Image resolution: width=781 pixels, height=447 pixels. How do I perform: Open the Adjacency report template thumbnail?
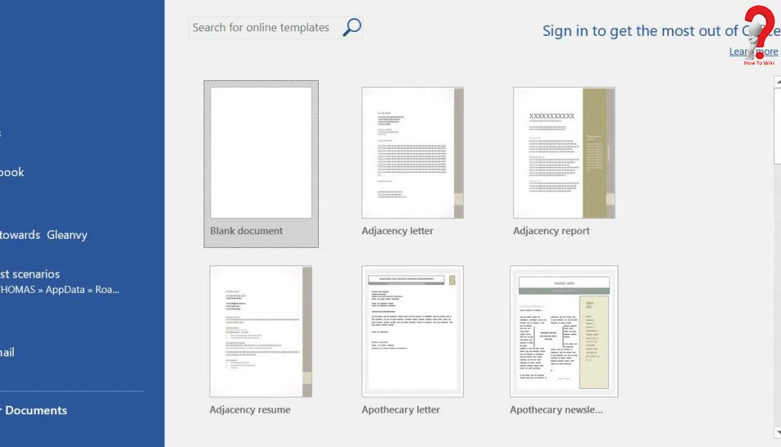[564, 153]
